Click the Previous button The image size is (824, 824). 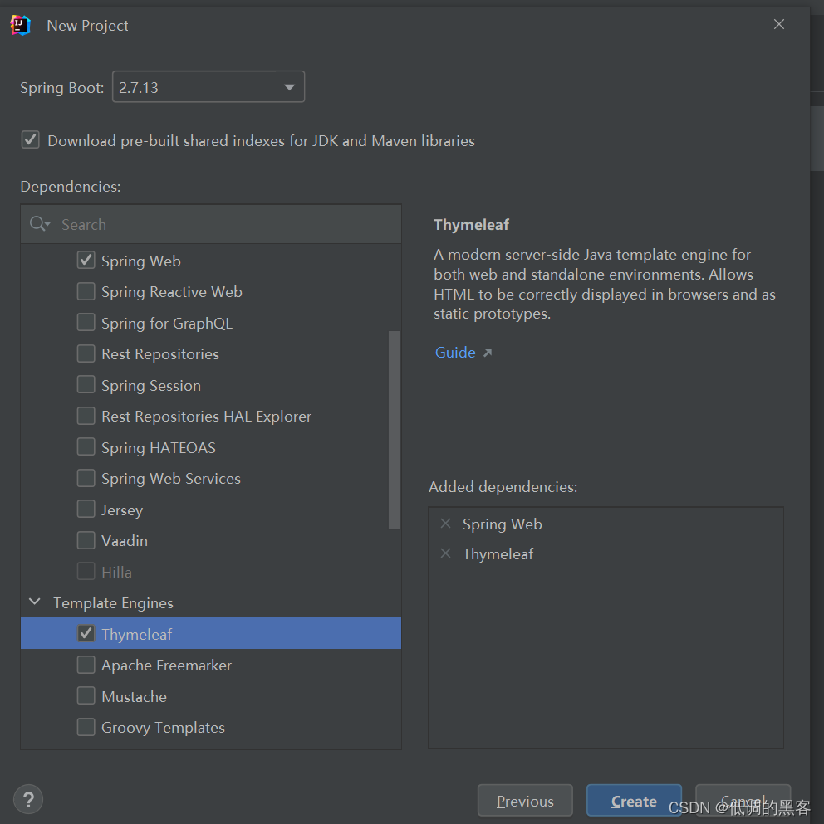coord(525,801)
